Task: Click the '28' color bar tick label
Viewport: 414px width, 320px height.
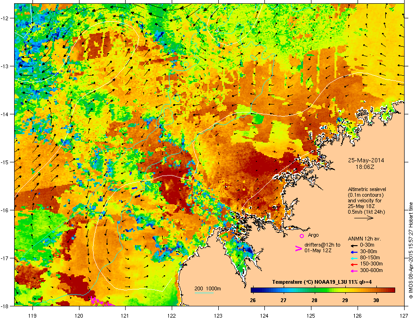Action: coord(314,300)
